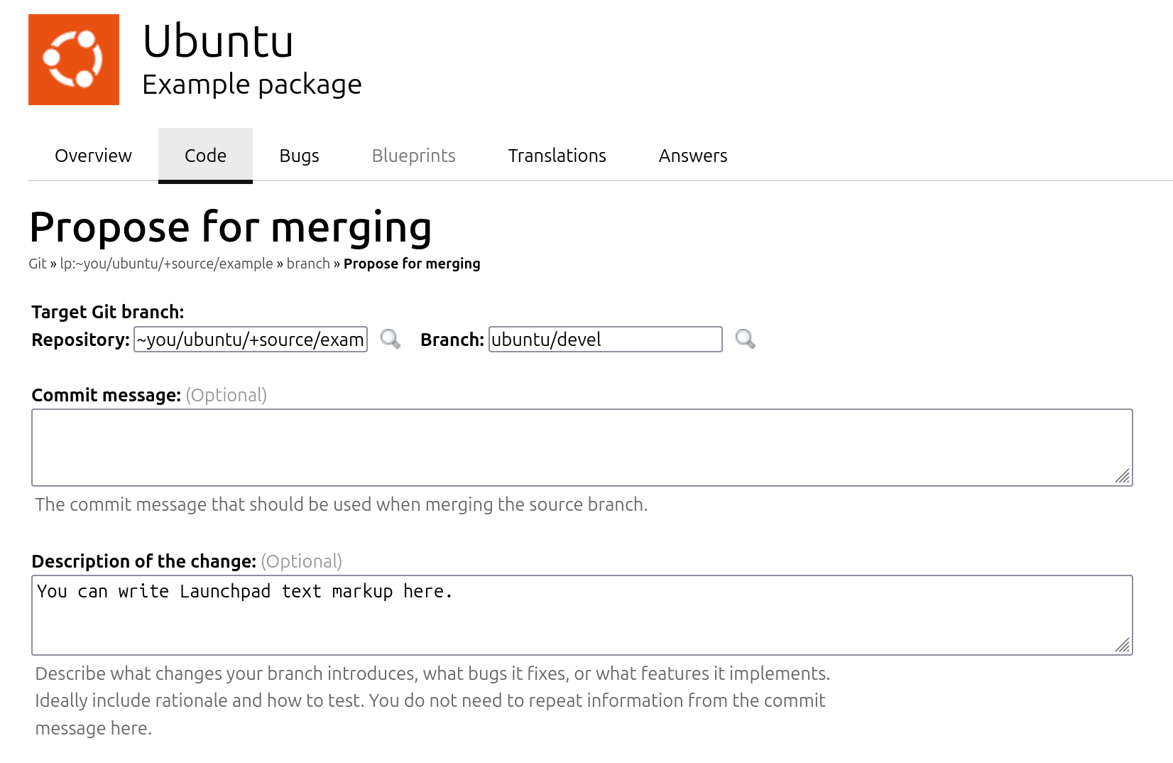Open the Branch search magnifier icon
Viewport: 1173px width, 763px height.
[x=746, y=340]
